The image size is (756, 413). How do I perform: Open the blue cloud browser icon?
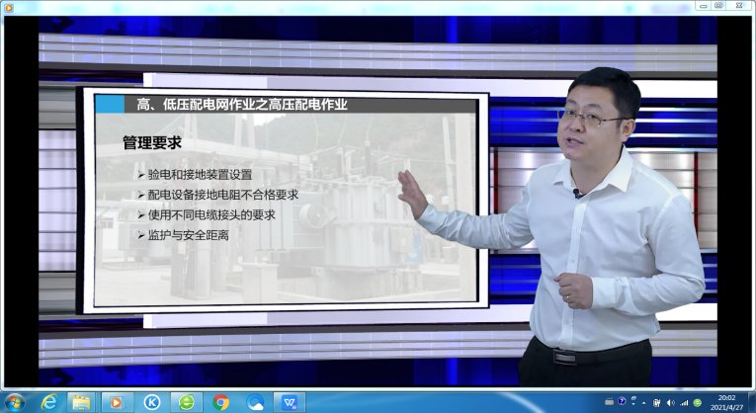(x=255, y=402)
